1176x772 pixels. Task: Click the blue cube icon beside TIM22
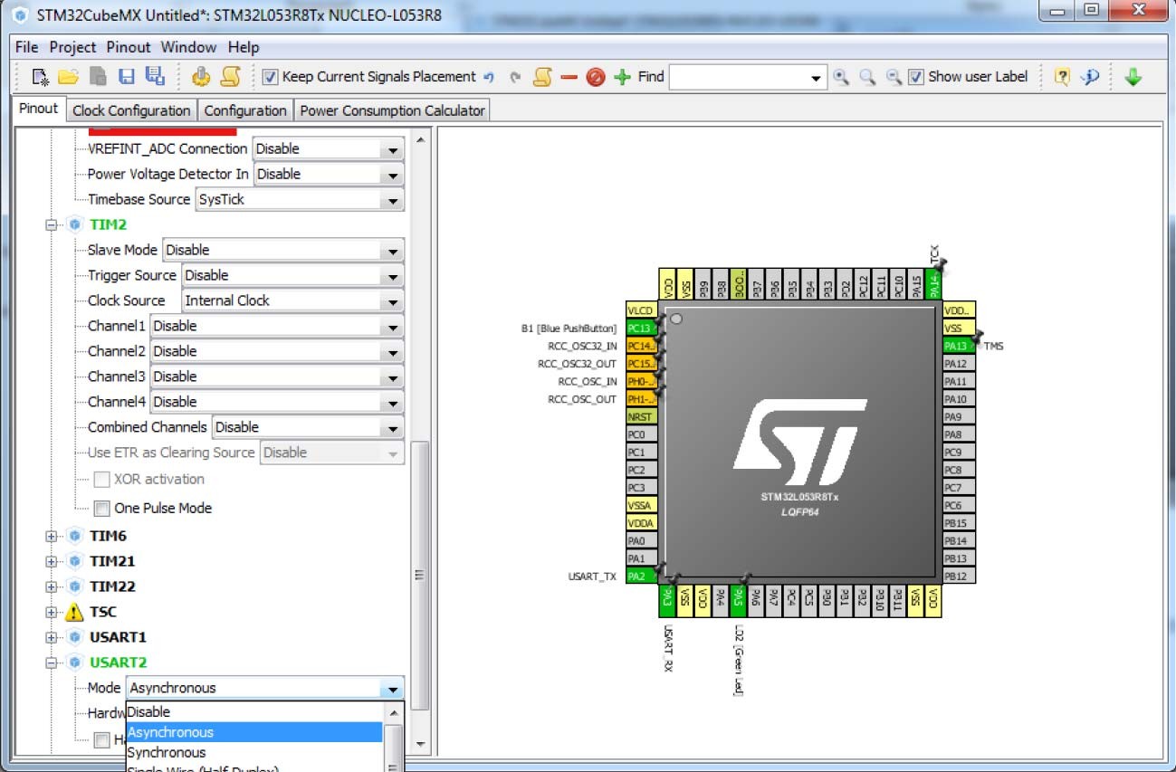(x=74, y=586)
